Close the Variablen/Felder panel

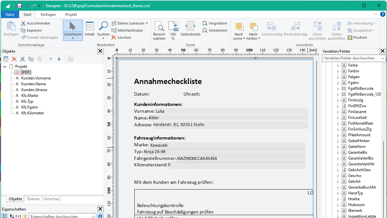coord(382,51)
